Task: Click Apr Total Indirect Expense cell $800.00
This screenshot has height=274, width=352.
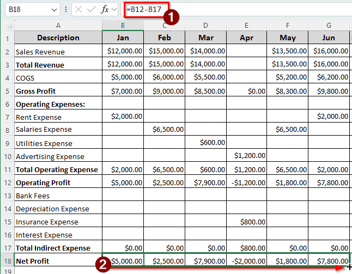Action: 246,247
